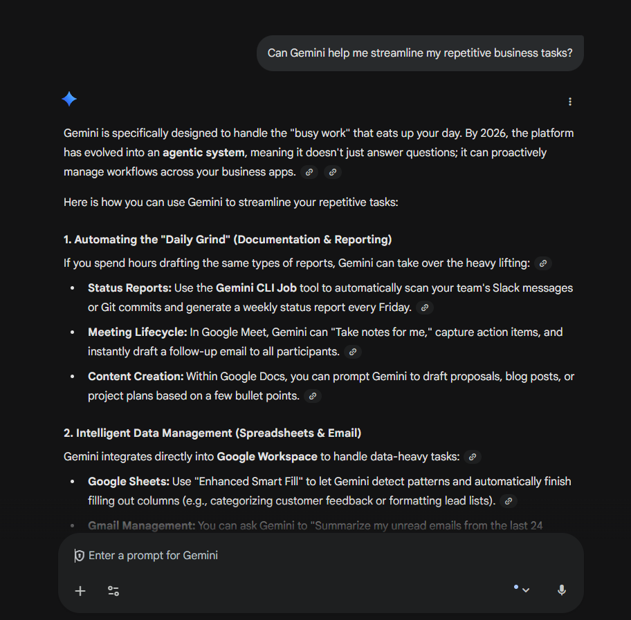Click the plus icon to attach files
This screenshot has height=620, width=631.
tap(80, 591)
